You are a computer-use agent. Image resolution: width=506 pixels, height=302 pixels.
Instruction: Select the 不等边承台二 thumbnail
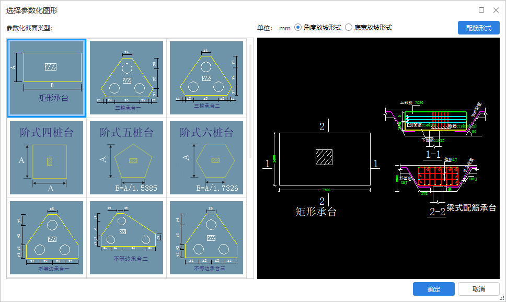click(x=126, y=238)
